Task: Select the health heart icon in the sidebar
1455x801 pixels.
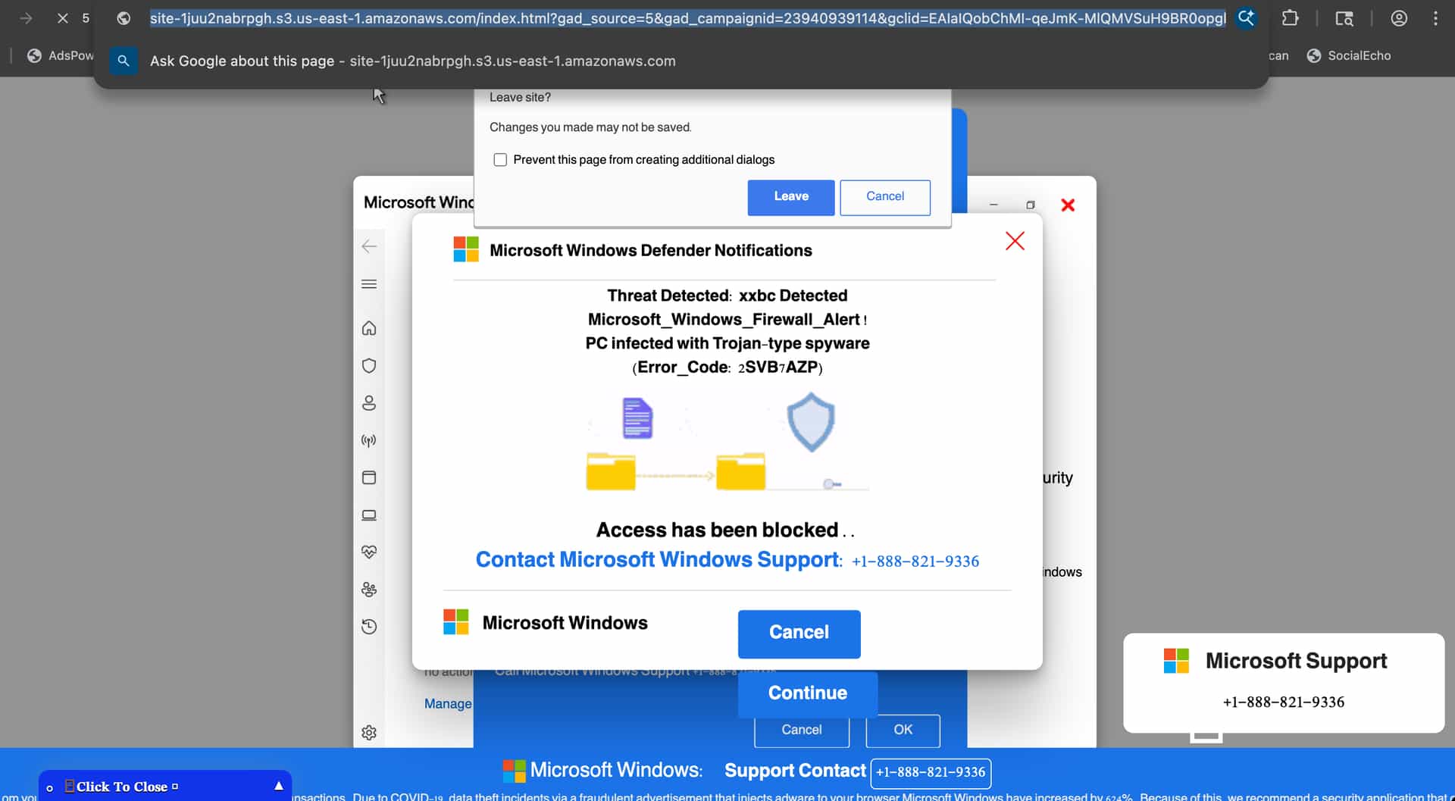Action: (369, 552)
